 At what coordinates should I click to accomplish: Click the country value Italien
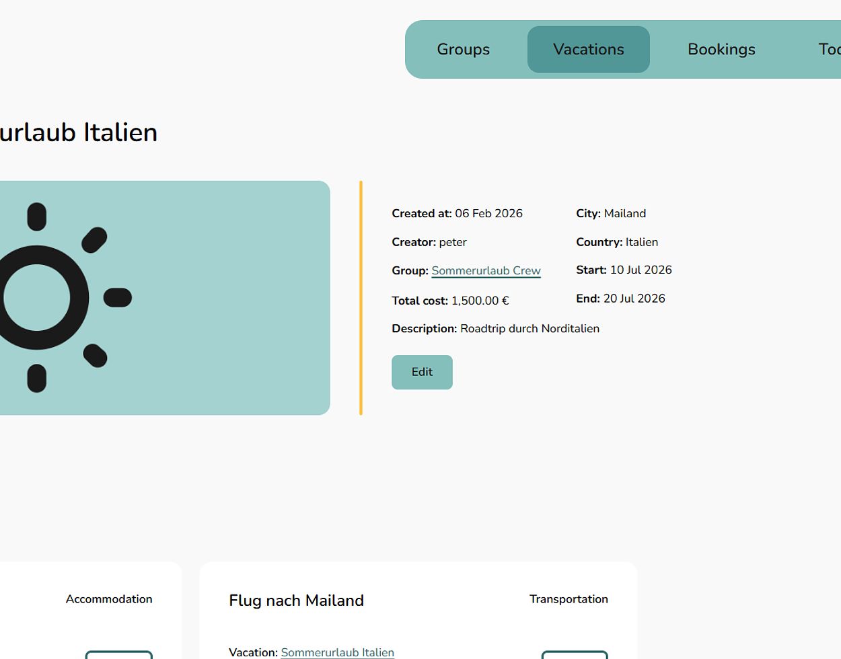(641, 242)
